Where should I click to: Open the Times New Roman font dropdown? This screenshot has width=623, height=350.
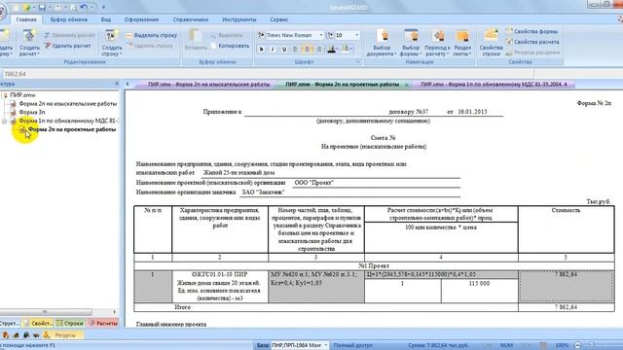click(x=321, y=35)
